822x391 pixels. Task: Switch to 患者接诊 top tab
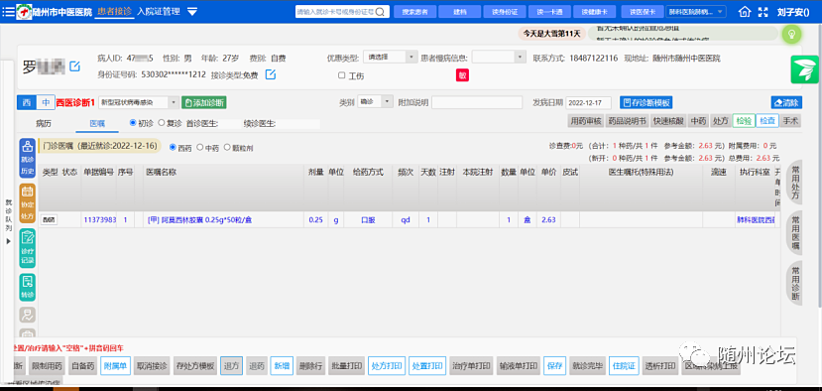pyautogui.click(x=114, y=11)
